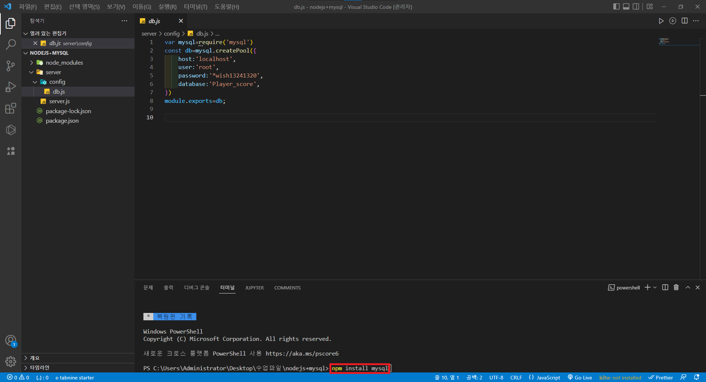Create a new terminal with plus icon
The width and height of the screenshot is (706, 382).
coord(648,288)
